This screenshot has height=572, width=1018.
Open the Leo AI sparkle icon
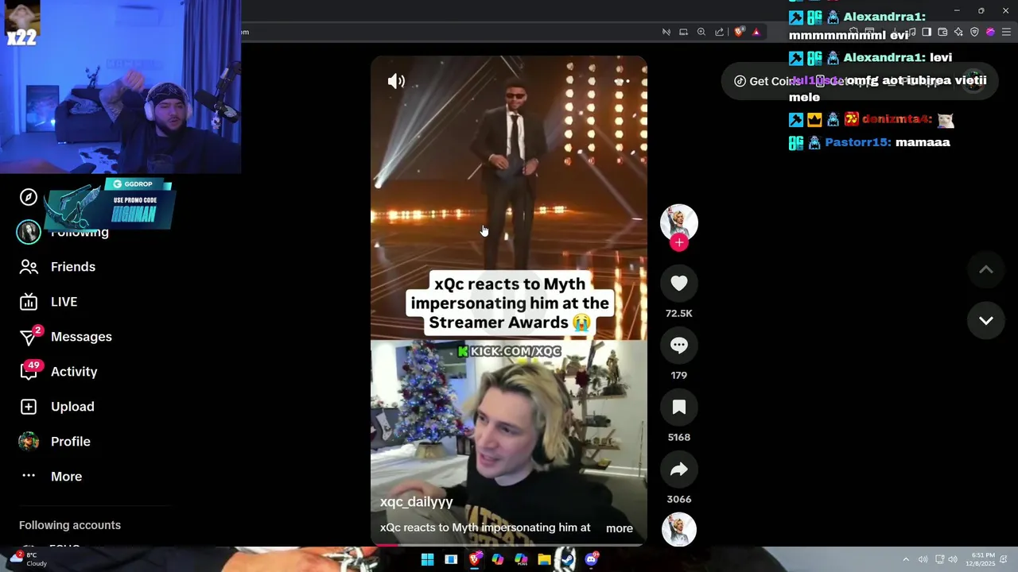[x=958, y=32]
